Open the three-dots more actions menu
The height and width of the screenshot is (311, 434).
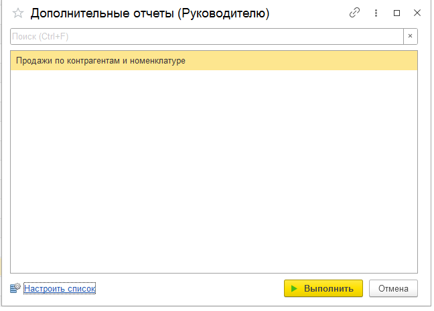point(376,13)
